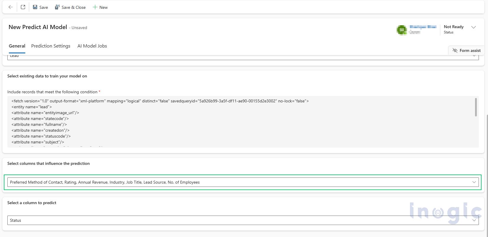The width and height of the screenshot is (488, 237).
Task: Expand the header status chevron
Action: [474, 27]
